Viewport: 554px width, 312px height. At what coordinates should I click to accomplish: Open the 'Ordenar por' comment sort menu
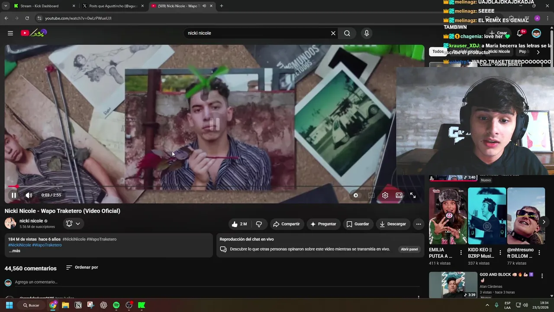[82, 267]
